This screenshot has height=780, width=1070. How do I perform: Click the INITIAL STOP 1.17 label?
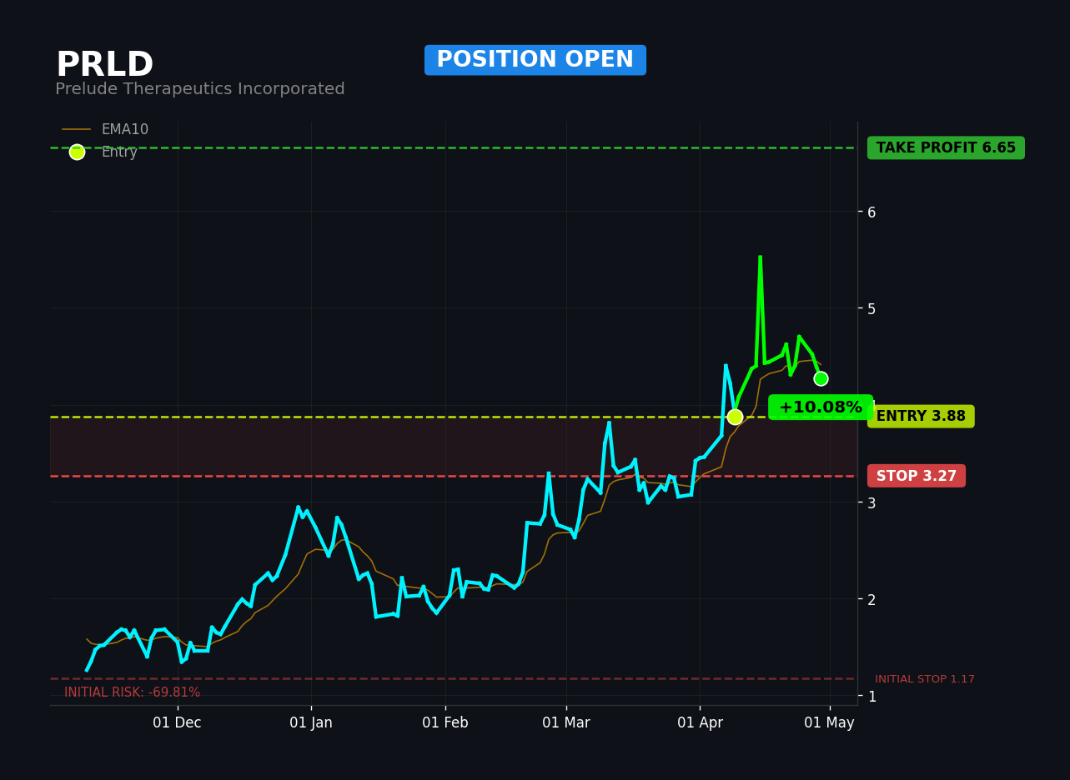click(925, 680)
